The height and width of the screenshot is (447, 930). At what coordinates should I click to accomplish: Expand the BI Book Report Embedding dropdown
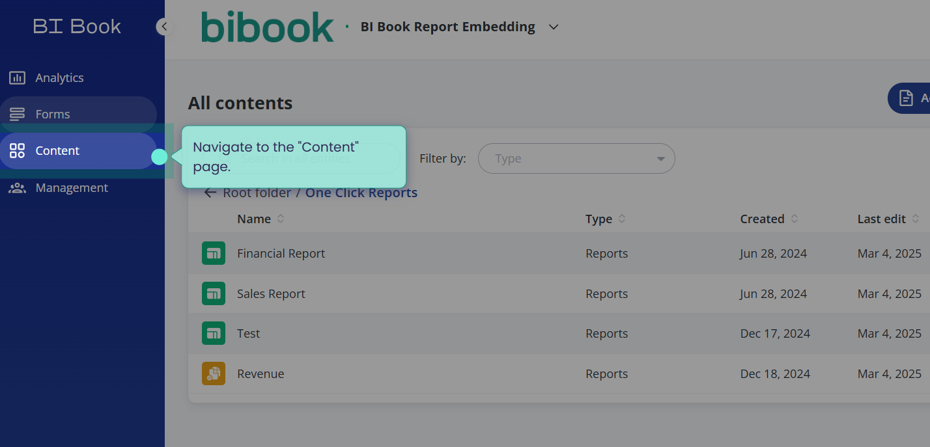point(554,27)
